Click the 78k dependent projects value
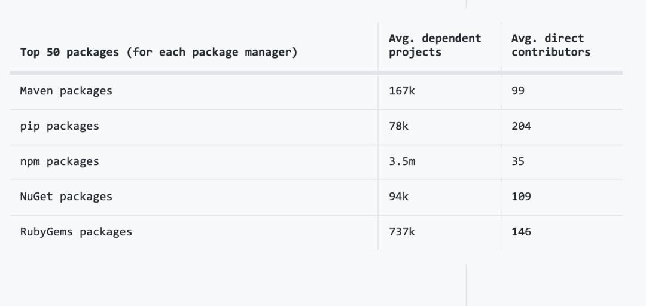The image size is (646, 306). (398, 126)
